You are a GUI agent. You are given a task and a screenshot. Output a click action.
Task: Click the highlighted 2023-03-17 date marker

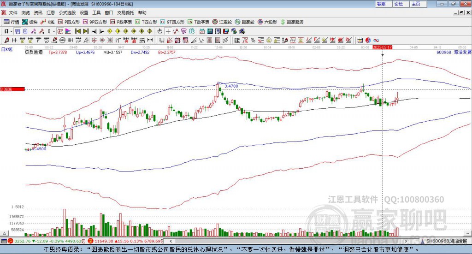pos(382,47)
